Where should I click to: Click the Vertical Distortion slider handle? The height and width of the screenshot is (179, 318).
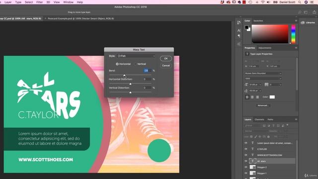pos(130,92)
